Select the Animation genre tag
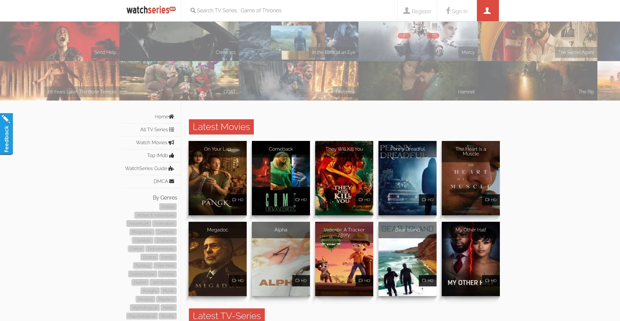The image size is (620, 321). (x=164, y=223)
